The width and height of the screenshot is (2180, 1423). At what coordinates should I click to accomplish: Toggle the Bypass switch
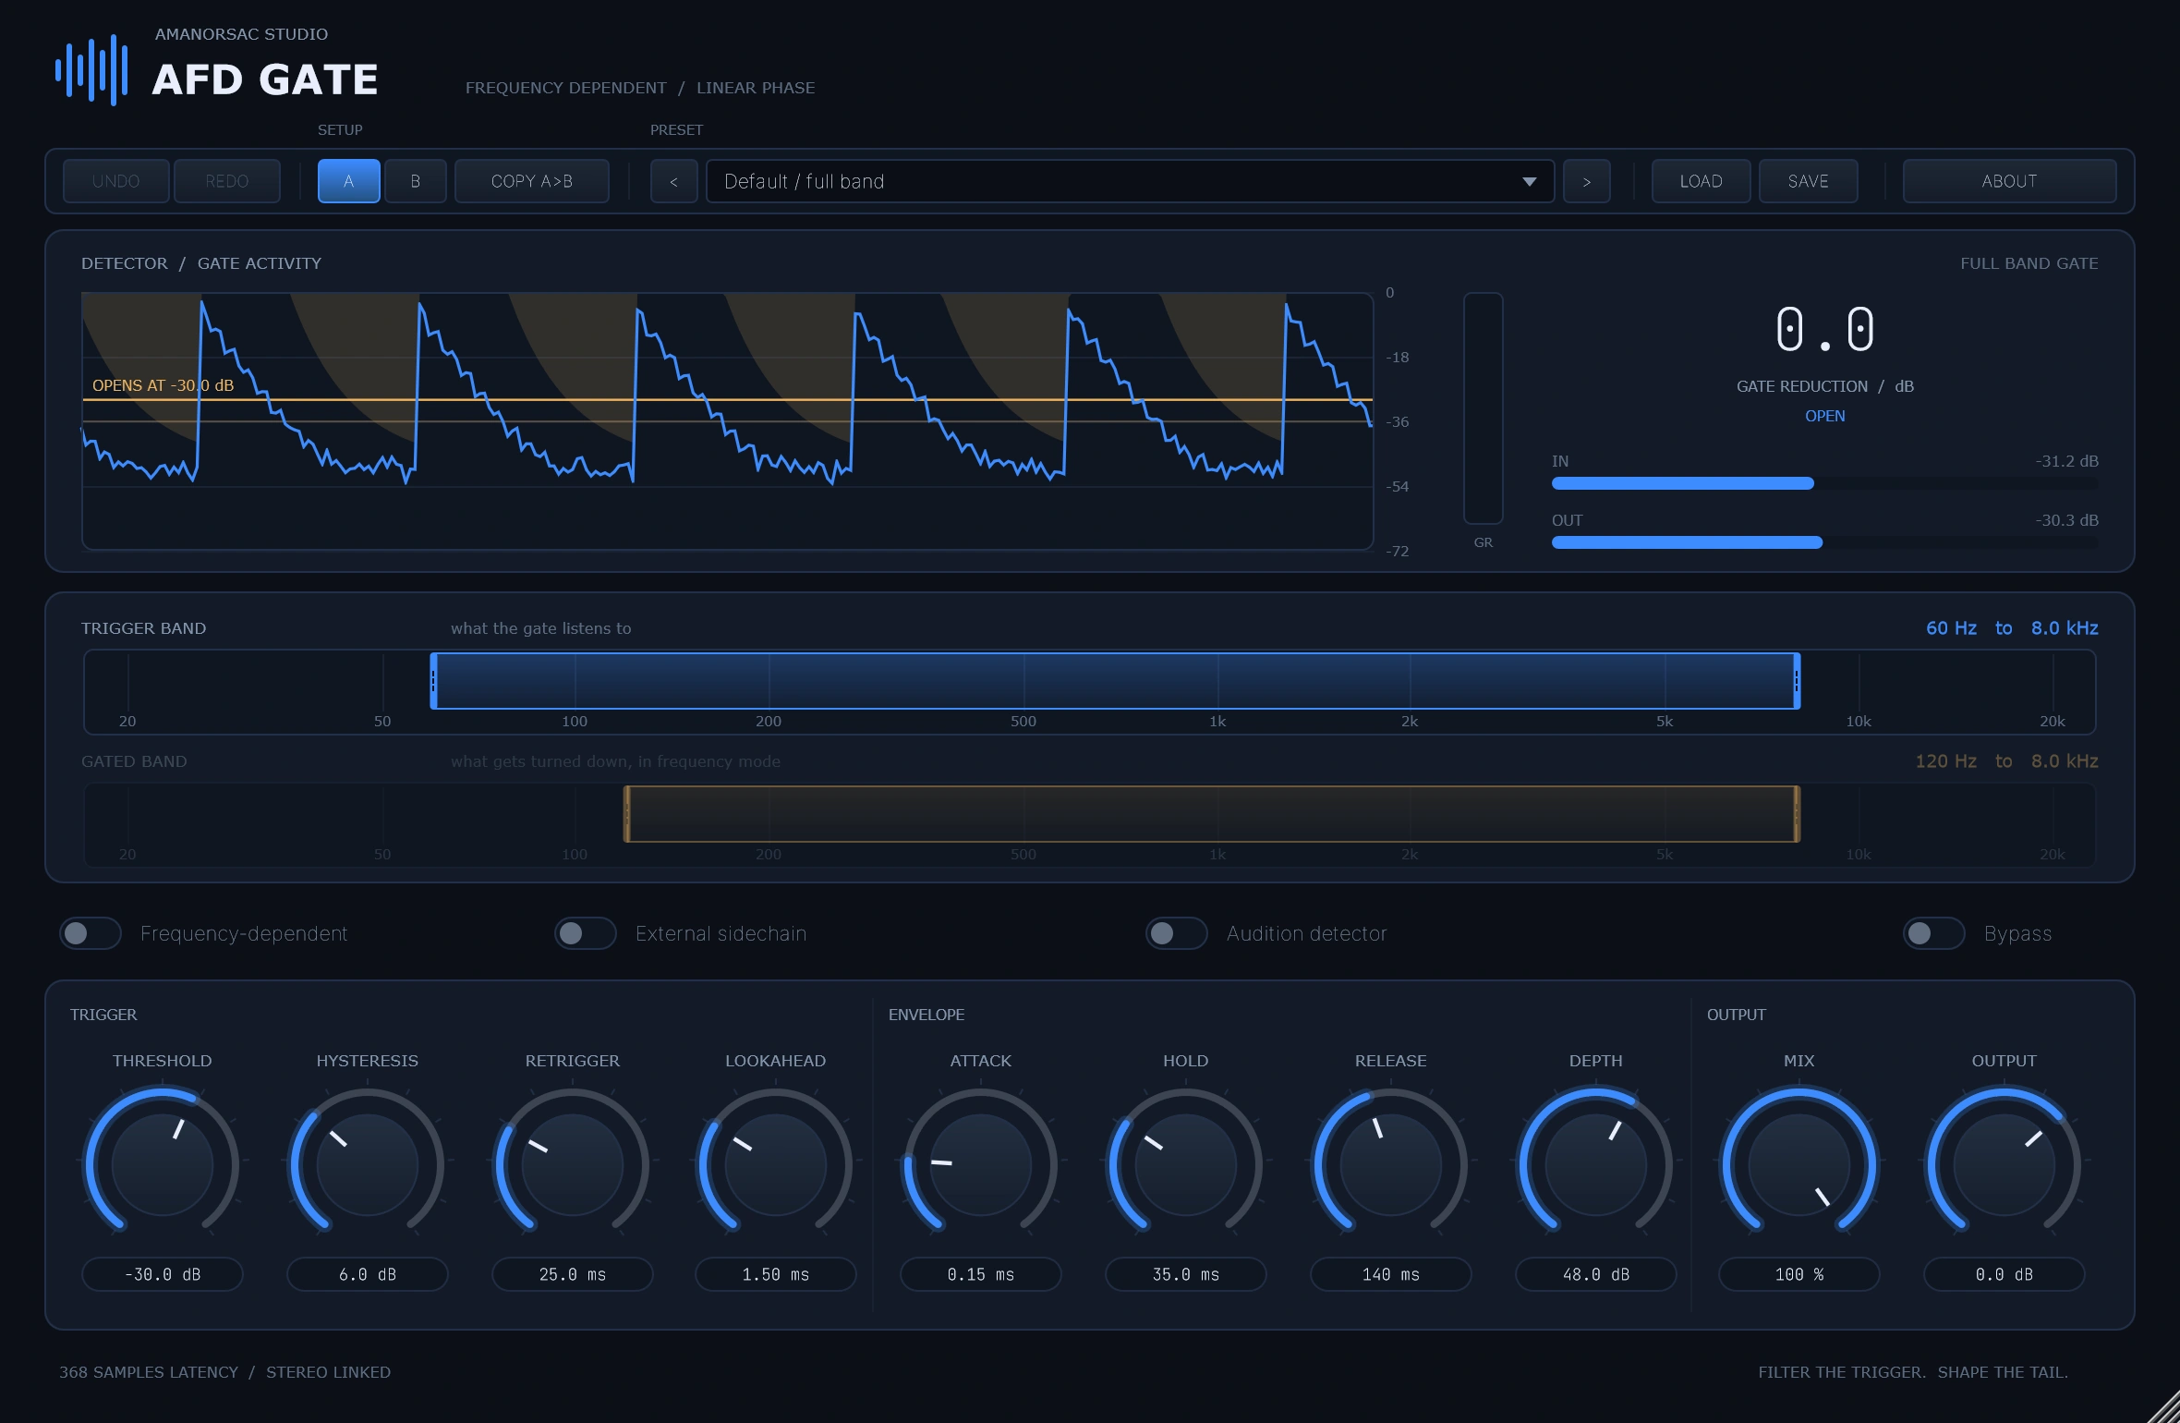pos(1934,933)
